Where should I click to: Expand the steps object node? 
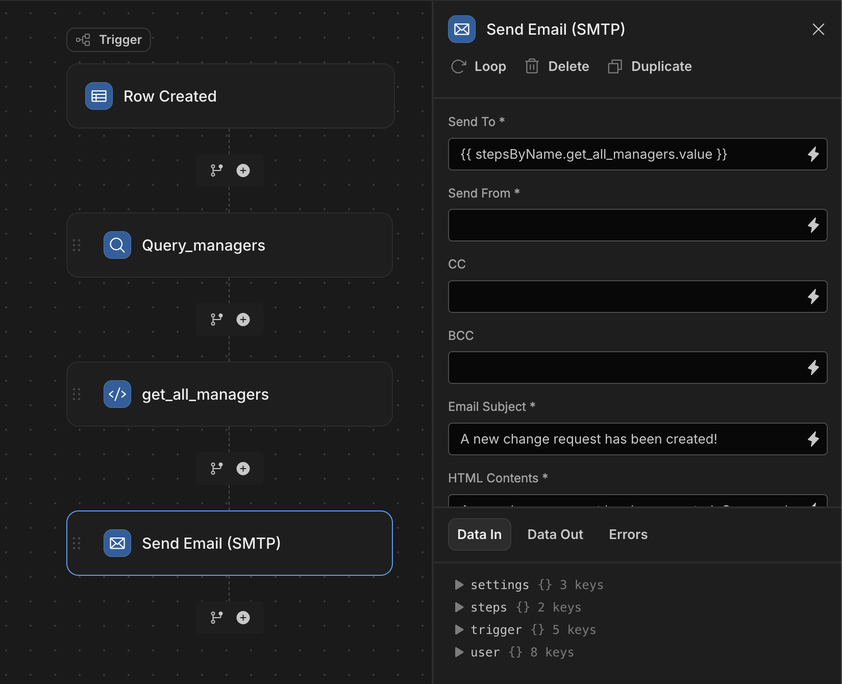click(x=459, y=607)
